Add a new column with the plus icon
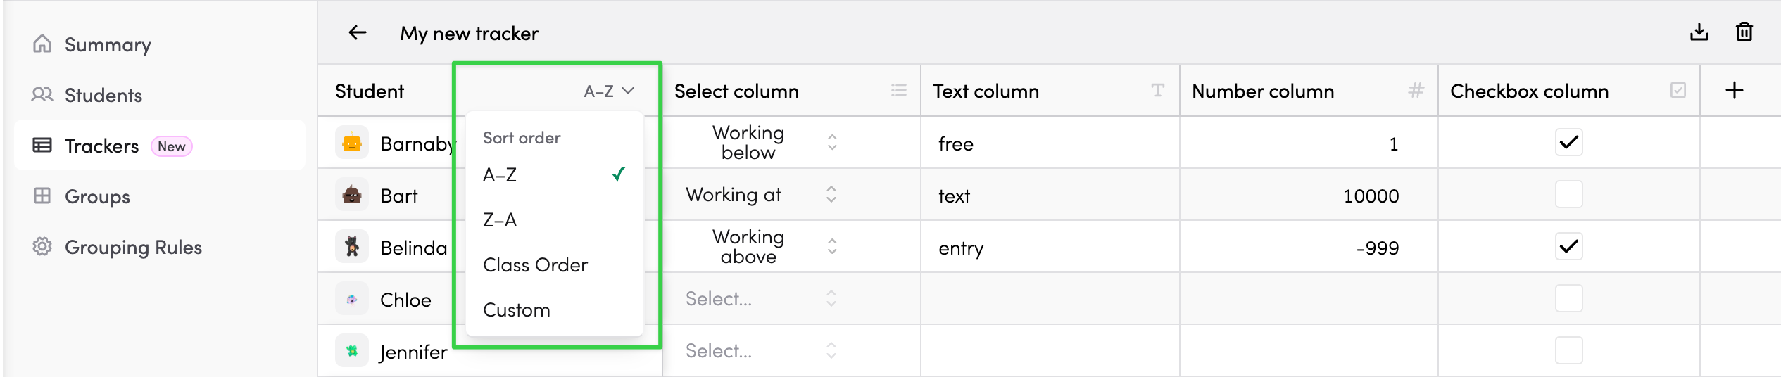Image resolution: width=1781 pixels, height=377 pixels. (x=1735, y=90)
